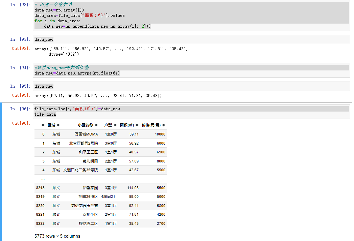Click row index 8218
Viewport: 354px width, 241px height.
tap(40, 188)
